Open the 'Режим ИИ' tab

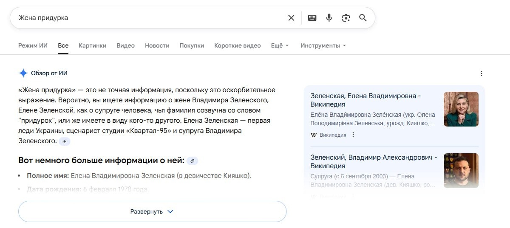(x=33, y=45)
